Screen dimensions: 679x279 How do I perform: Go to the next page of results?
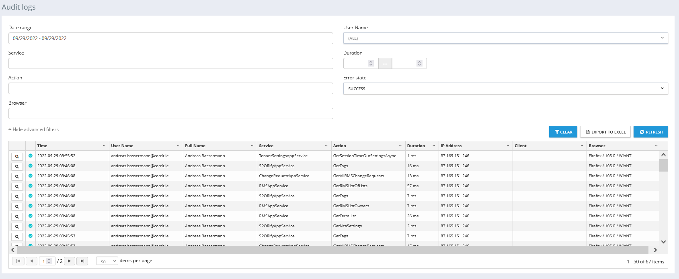point(69,261)
